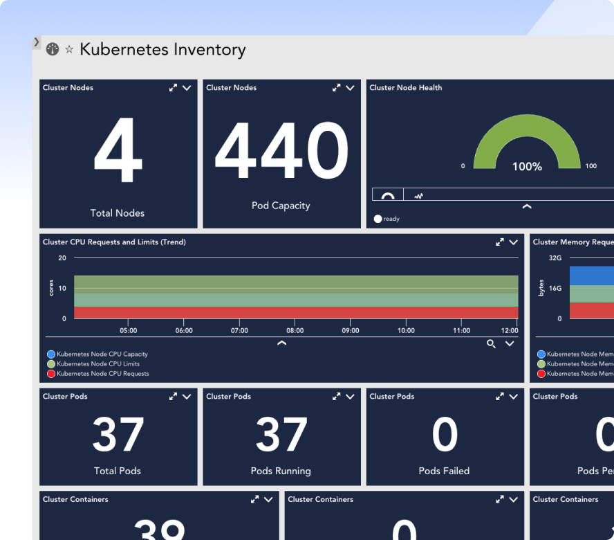Maximize the Pods Running widget
The width and height of the screenshot is (614, 540).
click(x=336, y=397)
